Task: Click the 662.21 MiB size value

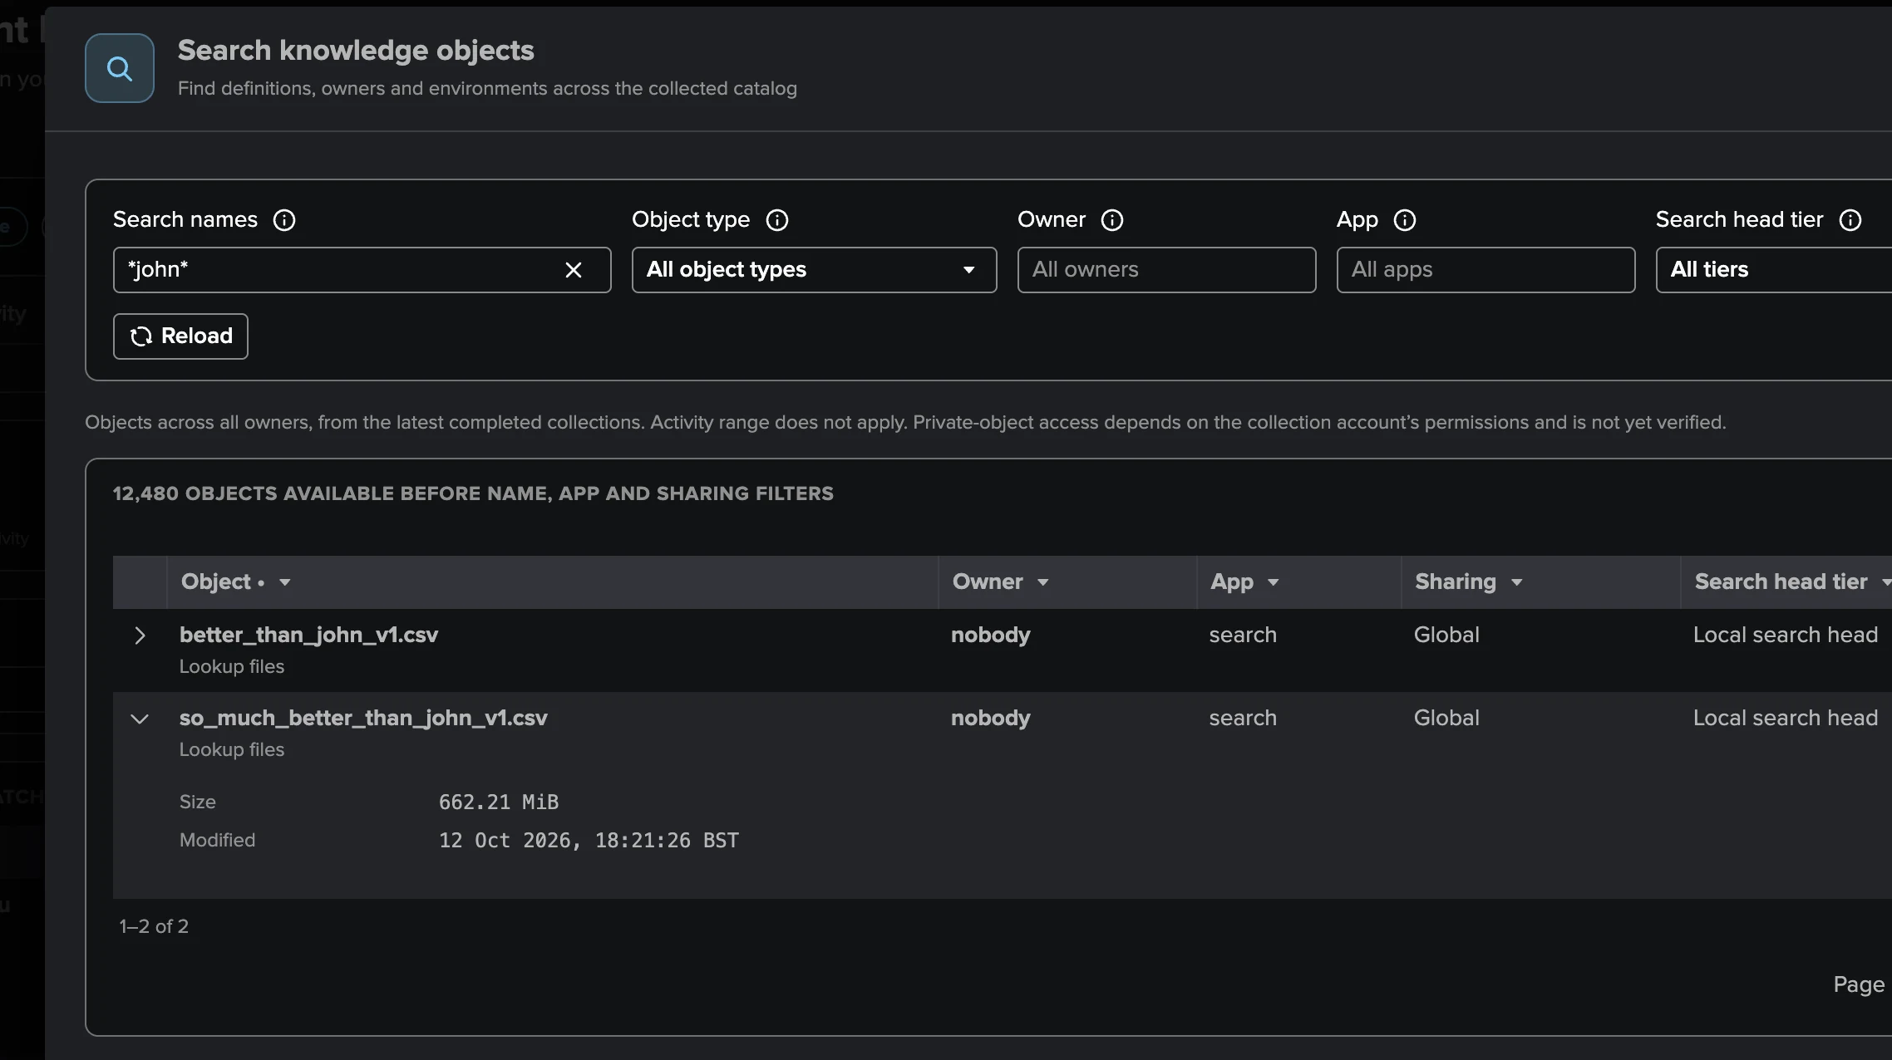Action: pos(499,802)
